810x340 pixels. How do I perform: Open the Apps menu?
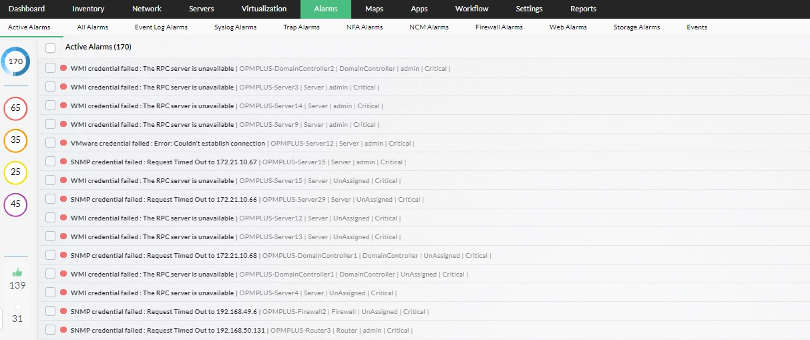[419, 9]
